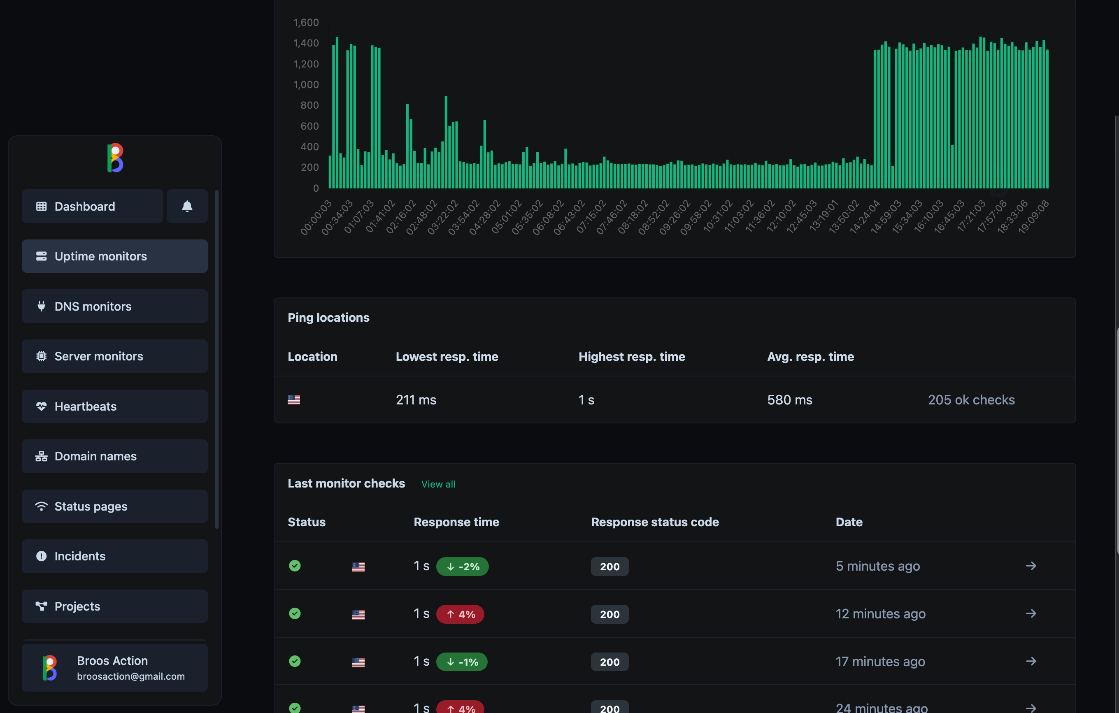
Task: Click the Incidents exclamation icon
Action: click(41, 556)
